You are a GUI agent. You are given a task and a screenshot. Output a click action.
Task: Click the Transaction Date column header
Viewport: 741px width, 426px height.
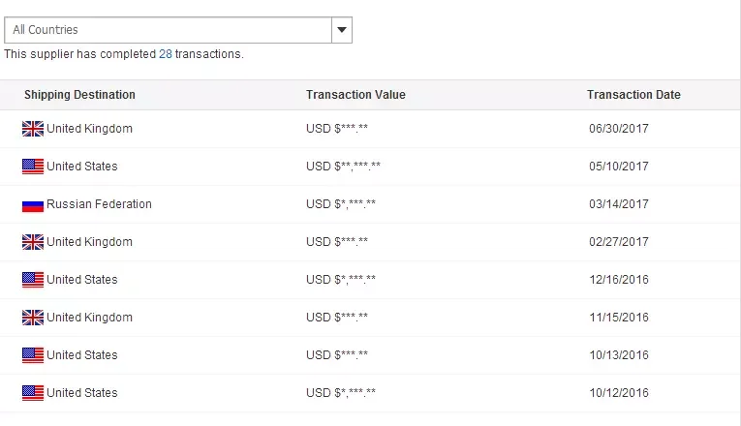pyautogui.click(x=633, y=95)
